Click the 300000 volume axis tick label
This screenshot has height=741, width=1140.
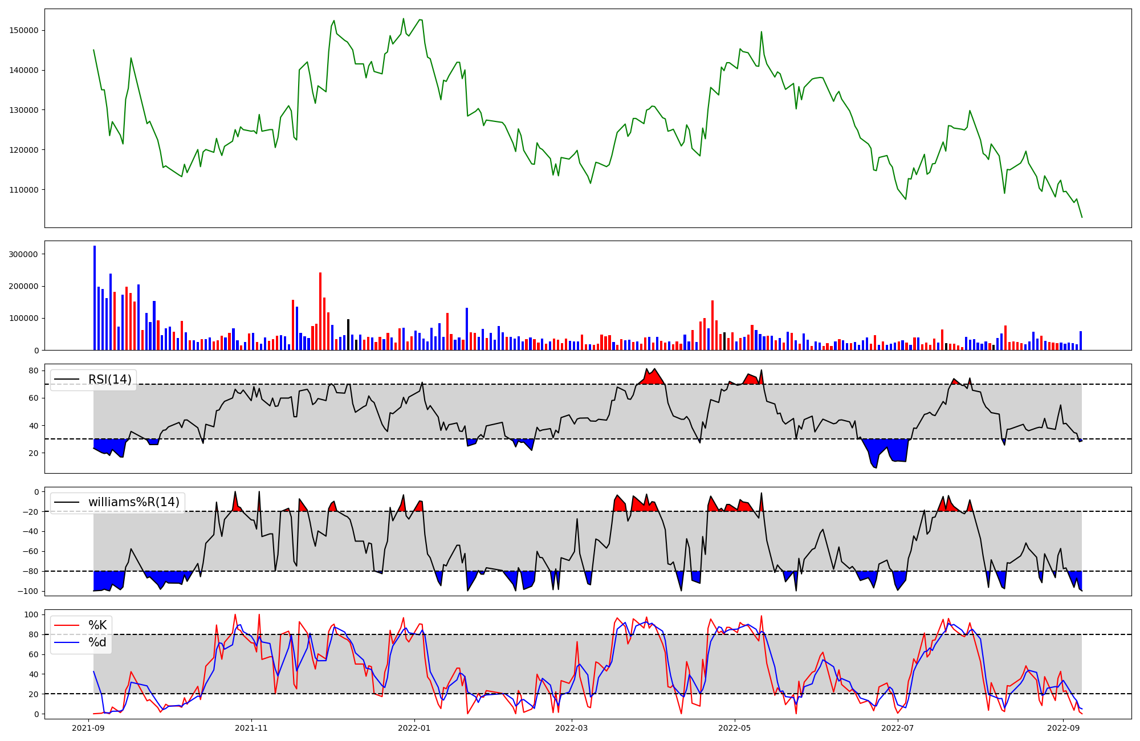[23, 254]
